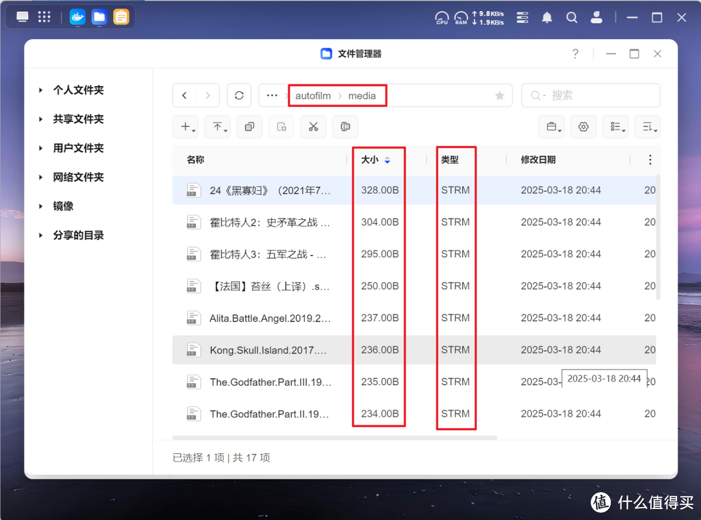This screenshot has width=701, height=520.
Task: Switch view style using the list icon
Action: 615,126
